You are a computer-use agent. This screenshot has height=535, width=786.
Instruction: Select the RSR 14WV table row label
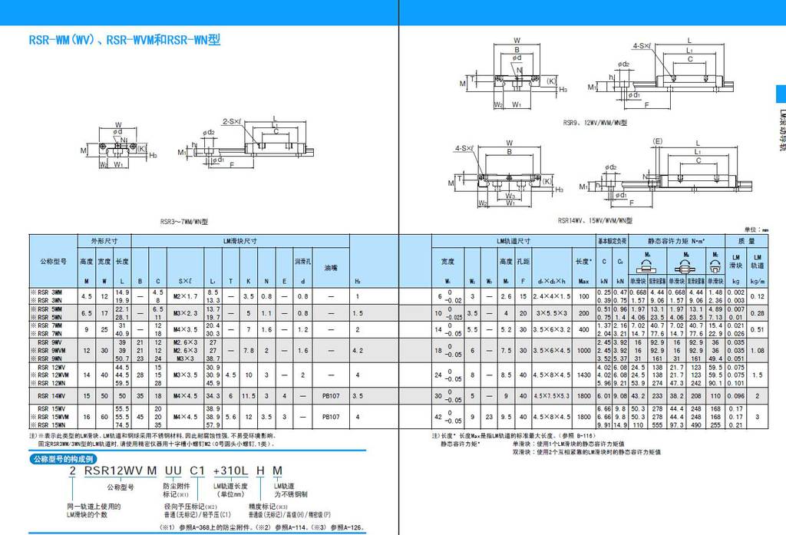54,395
